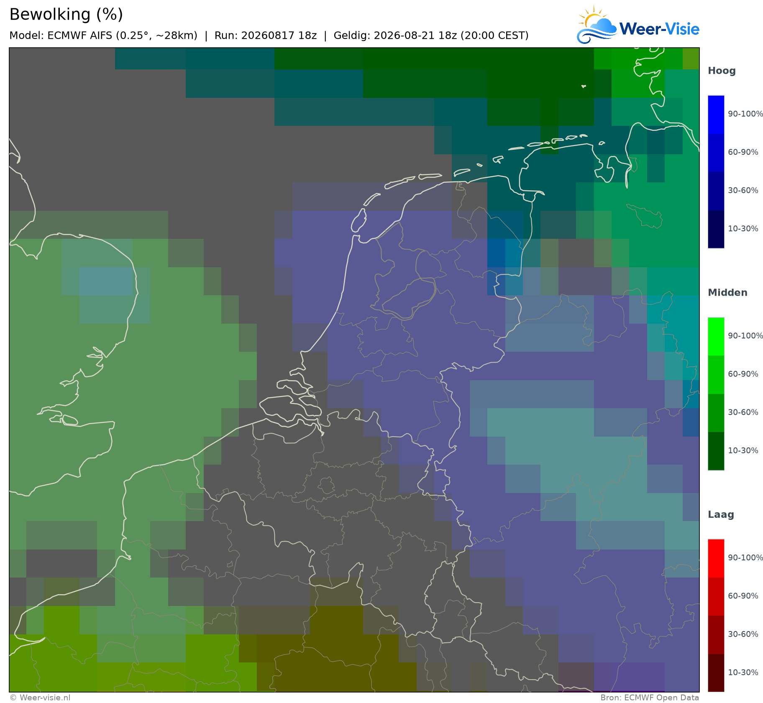The height and width of the screenshot is (703, 763).
Task: Select the Hoog 10-30% navy swatch
Action: click(x=716, y=229)
